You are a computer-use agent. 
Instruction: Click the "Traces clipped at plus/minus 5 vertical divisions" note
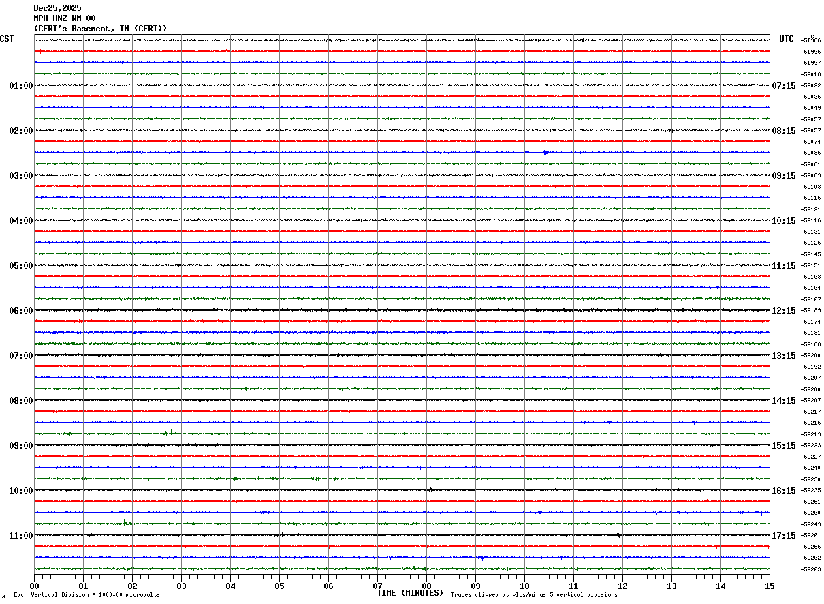pyautogui.click(x=534, y=595)
